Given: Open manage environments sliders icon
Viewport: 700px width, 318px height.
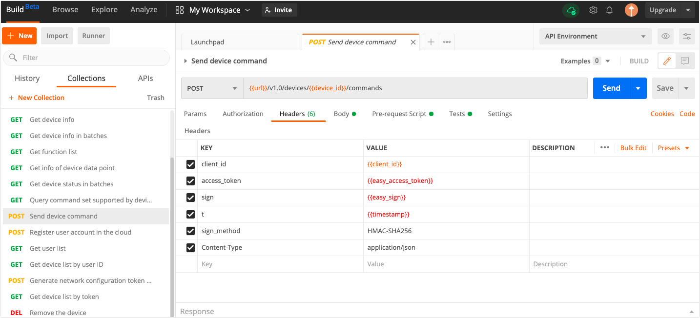Looking at the screenshot, I should tap(687, 36).
